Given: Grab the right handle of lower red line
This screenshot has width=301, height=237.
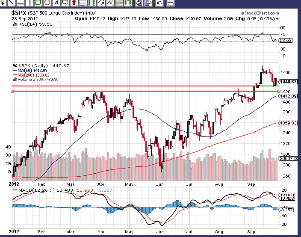Looking at the screenshot, I should 279,91.
